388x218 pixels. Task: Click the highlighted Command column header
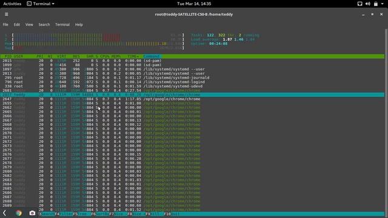152,56
